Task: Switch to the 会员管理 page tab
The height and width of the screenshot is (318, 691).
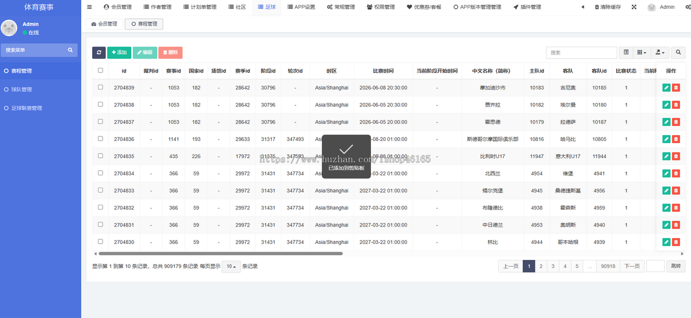Action: [x=104, y=24]
